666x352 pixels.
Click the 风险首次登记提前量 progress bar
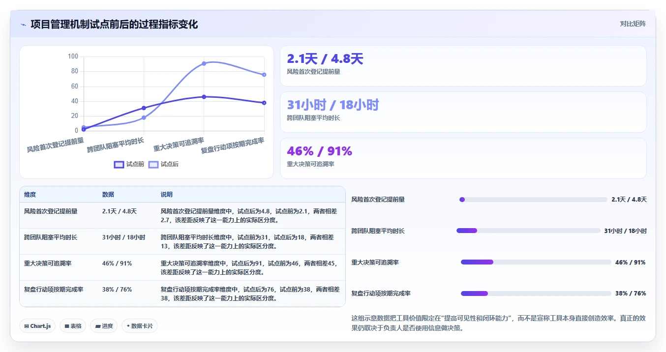tap(533, 200)
